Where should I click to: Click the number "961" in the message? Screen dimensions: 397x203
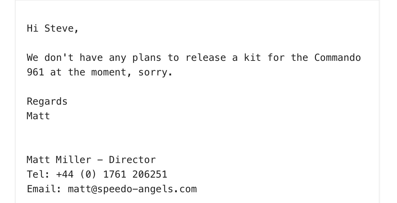point(35,72)
